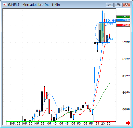
Task: Click the 05:35 time axis label
Action: click(x=40, y=123)
